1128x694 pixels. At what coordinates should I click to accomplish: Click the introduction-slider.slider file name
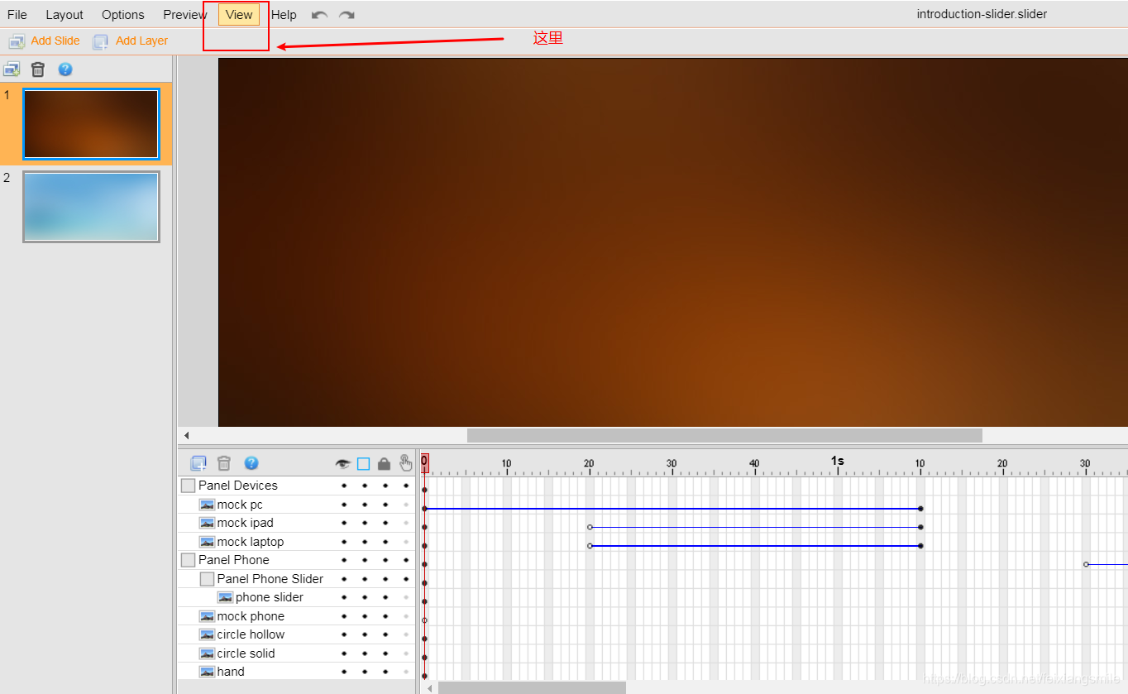[982, 14]
